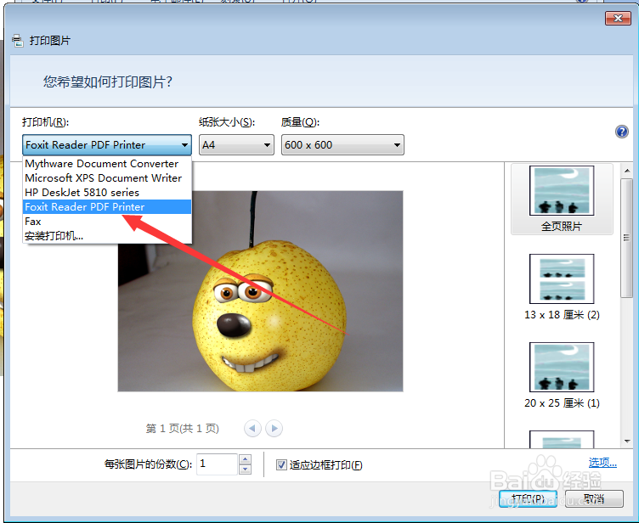The height and width of the screenshot is (523, 639).
Task: Click the 取消 cancel button
Action: pyautogui.click(x=594, y=498)
